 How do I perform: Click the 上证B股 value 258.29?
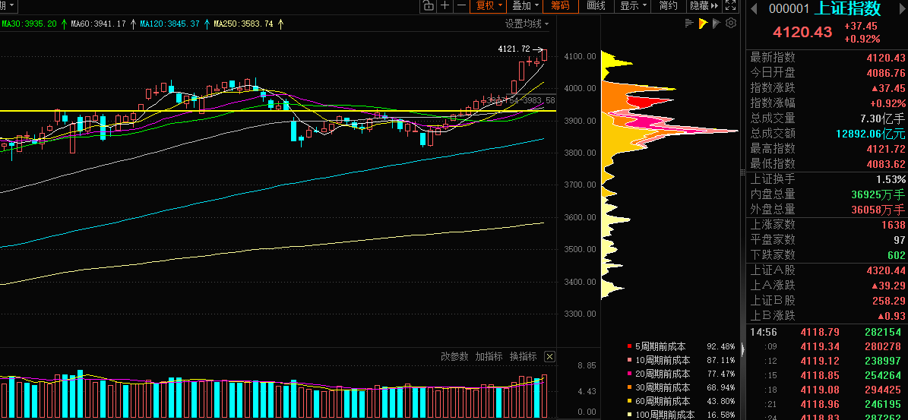pyautogui.click(x=889, y=301)
